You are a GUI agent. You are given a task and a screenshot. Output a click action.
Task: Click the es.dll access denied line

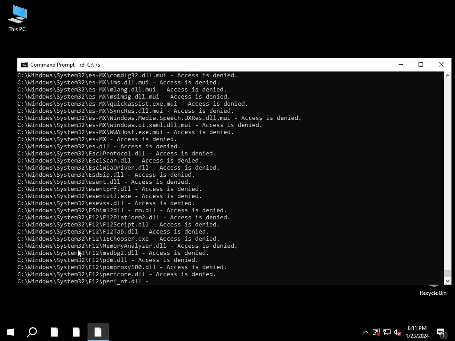tap(99, 147)
